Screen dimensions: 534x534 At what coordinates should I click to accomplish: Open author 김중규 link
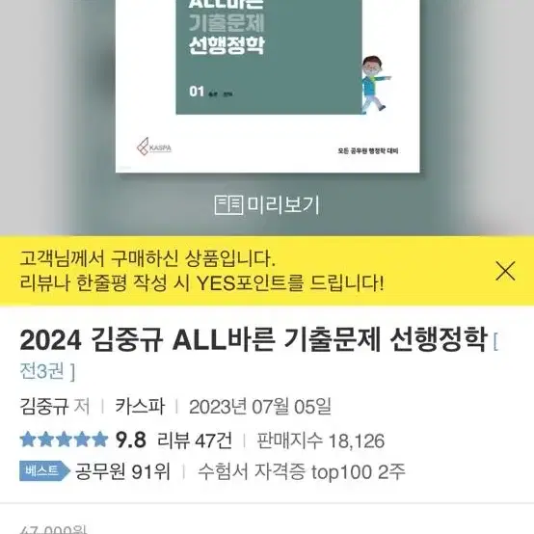[44, 407]
